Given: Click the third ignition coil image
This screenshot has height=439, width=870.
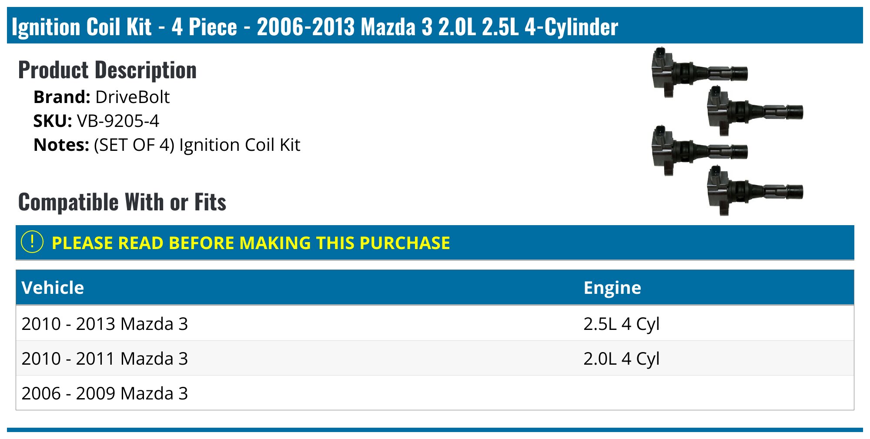Looking at the screenshot, I should [x=699, y=150].
